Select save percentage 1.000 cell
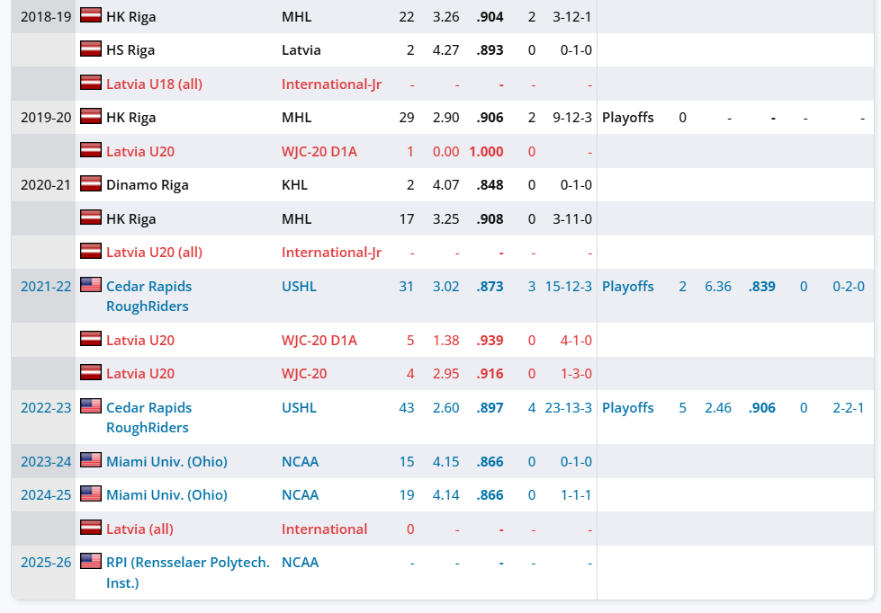Image resolution: width=881 pixels, height=613 pixels. coord(486,151)
